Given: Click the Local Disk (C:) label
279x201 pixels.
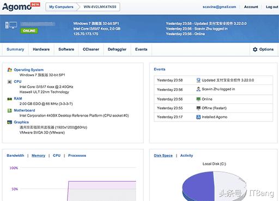Looking at the screenshot, I should (x=214, y=164).
